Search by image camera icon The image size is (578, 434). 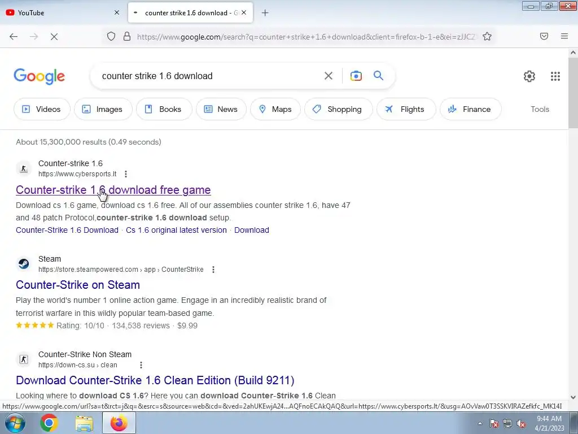pos(356,76)
